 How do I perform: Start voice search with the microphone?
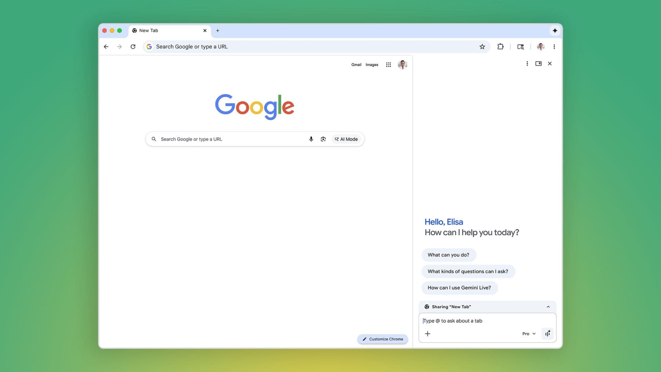click(311, 139)
